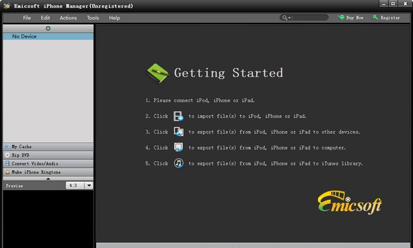Click the Emicsoft logo
This screenshot has height=248, width=413.
click(x=350, y=202)
